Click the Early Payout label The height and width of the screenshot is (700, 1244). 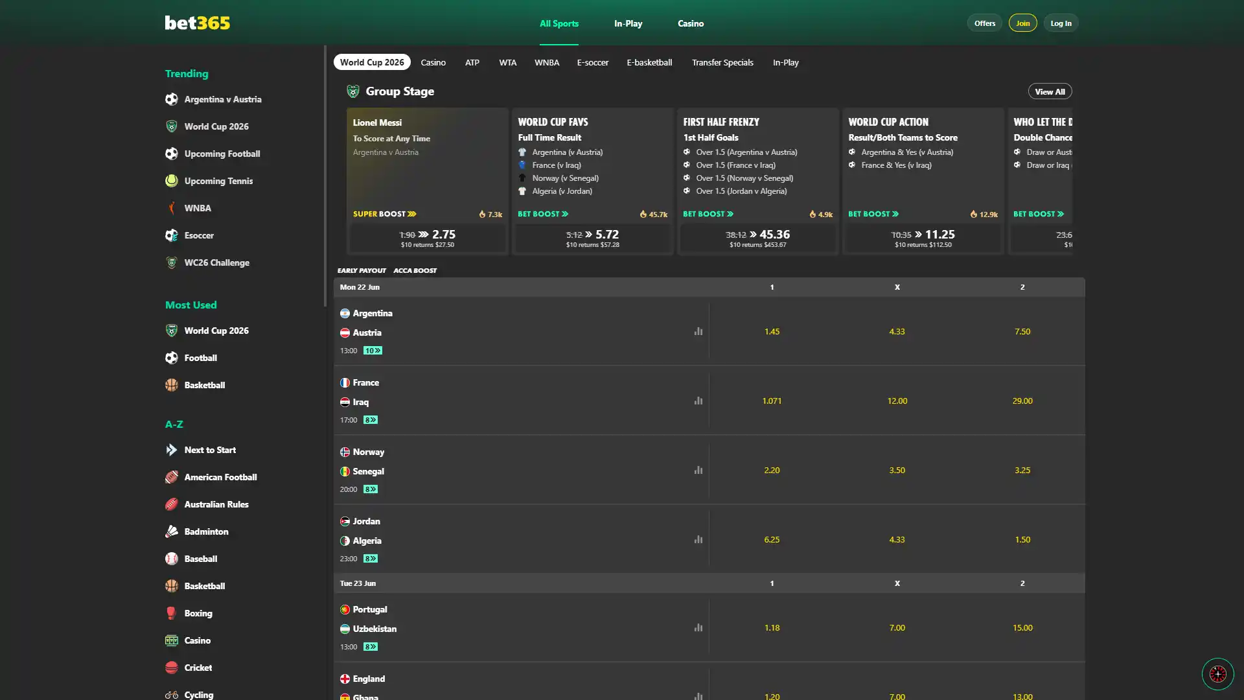pos(362,270)
